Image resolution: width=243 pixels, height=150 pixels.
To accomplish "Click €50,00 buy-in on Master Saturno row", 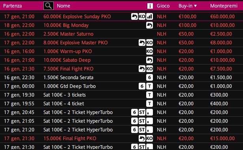I will tap(186, 34).
